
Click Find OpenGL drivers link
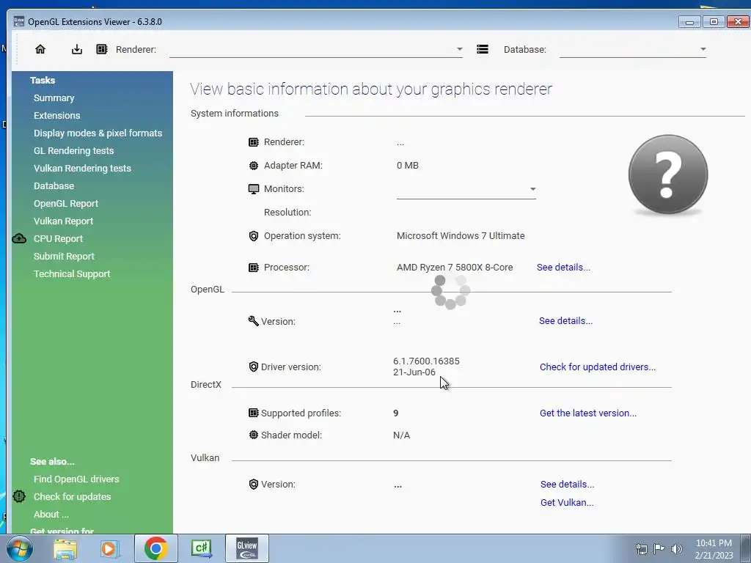click(x=76, y=479)
